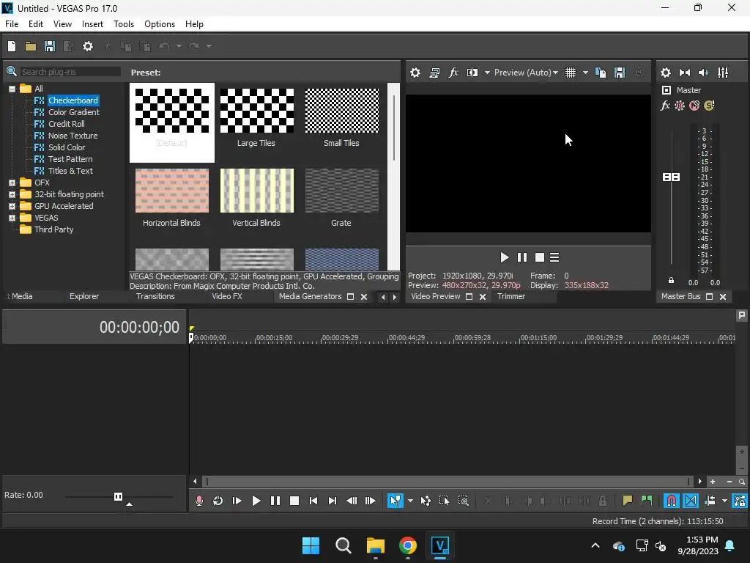Open Mixing Console icon in Master Bus
The height and width of the screenshot is (563, 750).
point(723,73)
